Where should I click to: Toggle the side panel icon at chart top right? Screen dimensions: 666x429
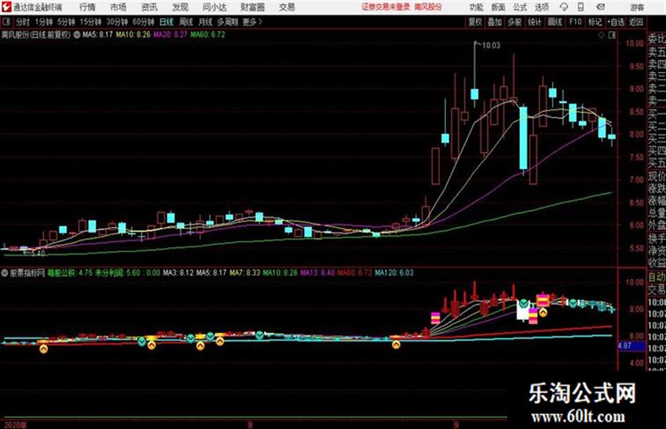coord(612,35)
